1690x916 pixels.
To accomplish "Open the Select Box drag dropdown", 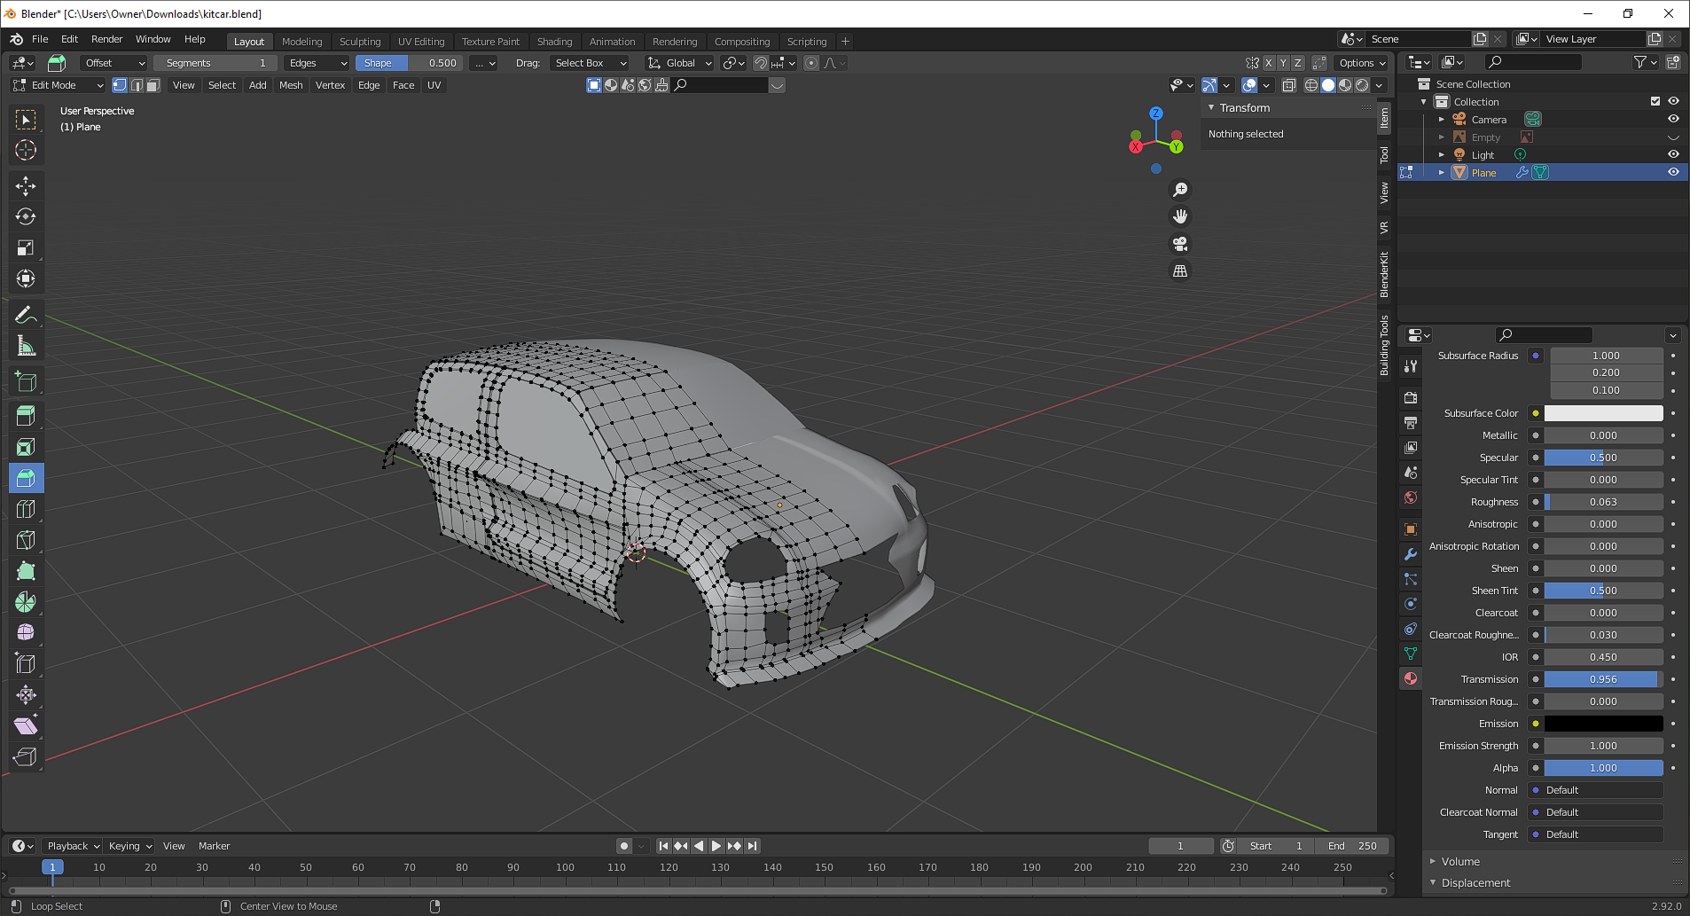I will (590, 63).
